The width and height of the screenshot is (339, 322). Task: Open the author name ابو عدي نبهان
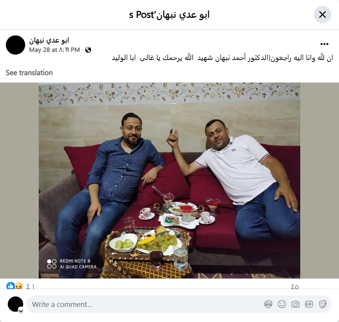pyautogui.click(x=49, y=40)
